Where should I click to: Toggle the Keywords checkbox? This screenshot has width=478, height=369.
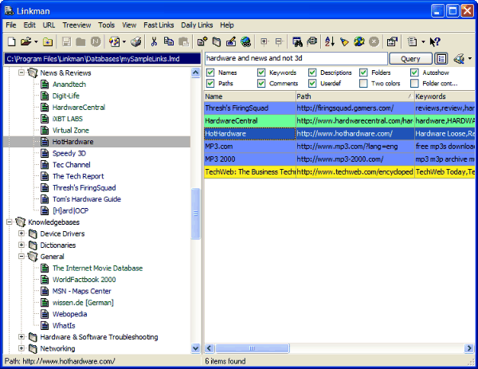point(261,73)
